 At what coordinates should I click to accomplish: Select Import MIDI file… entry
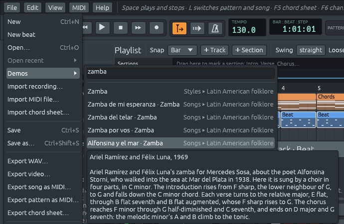[43, 99]
